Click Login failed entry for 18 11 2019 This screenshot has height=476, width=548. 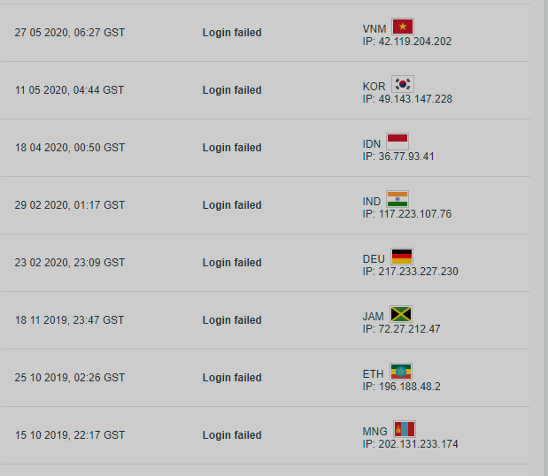pyautogui.click(x=232, y=320)
